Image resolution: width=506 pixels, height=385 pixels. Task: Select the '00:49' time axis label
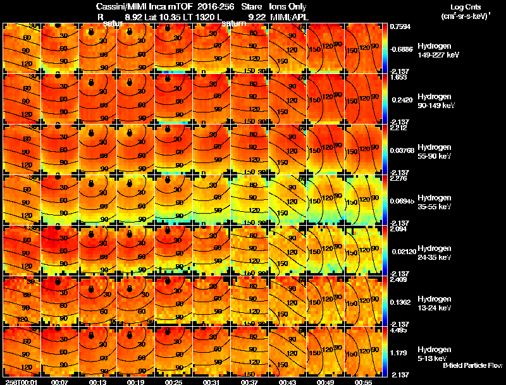326,382
